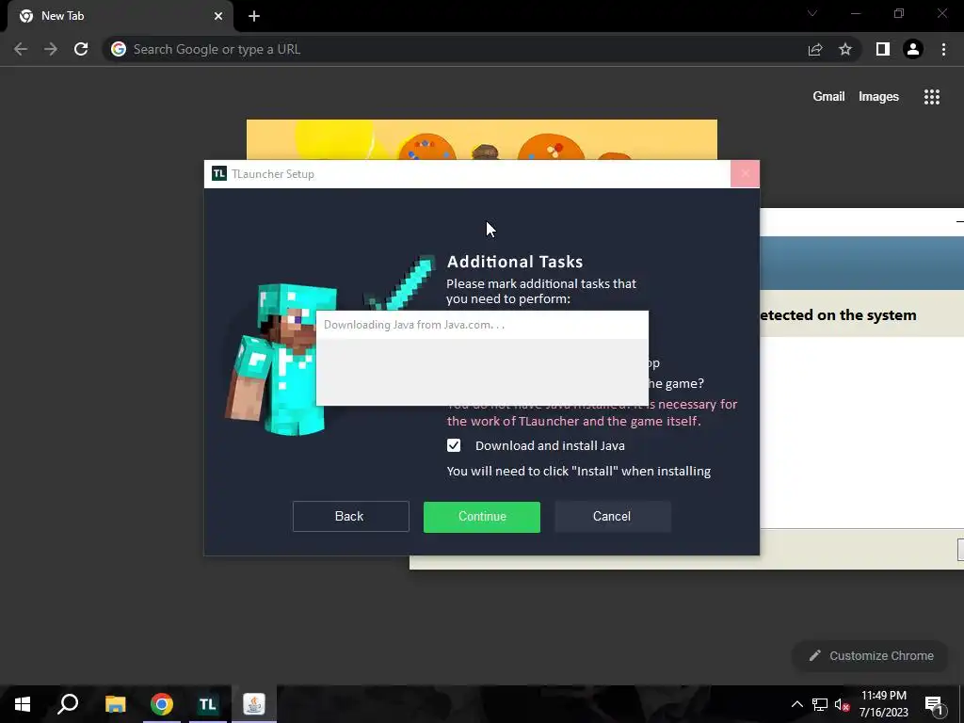
Task: Open a new Chrome tab
Action: tap(254, 16)
